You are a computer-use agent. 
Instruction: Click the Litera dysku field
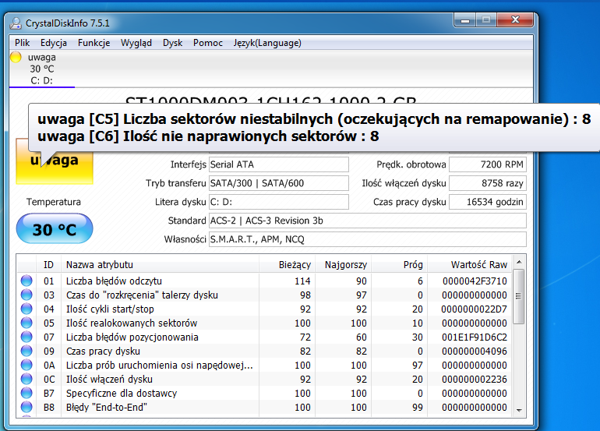pyautogui.click(x=279, y=202)
